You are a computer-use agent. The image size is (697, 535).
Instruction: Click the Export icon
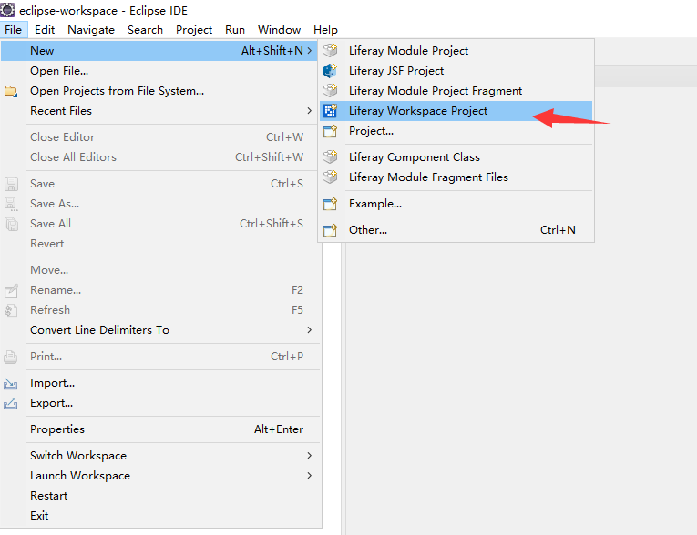pyautogui.click(x=11, y=403)
